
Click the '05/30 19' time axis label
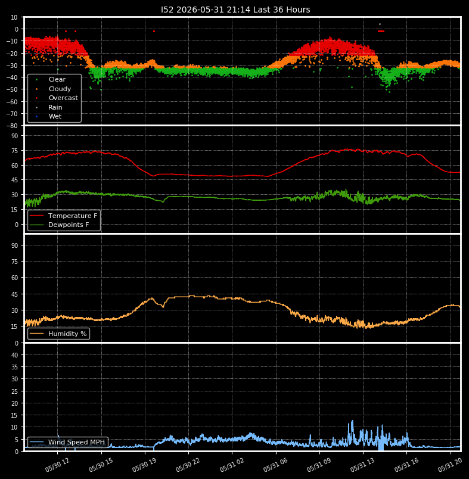click(144, 465)
